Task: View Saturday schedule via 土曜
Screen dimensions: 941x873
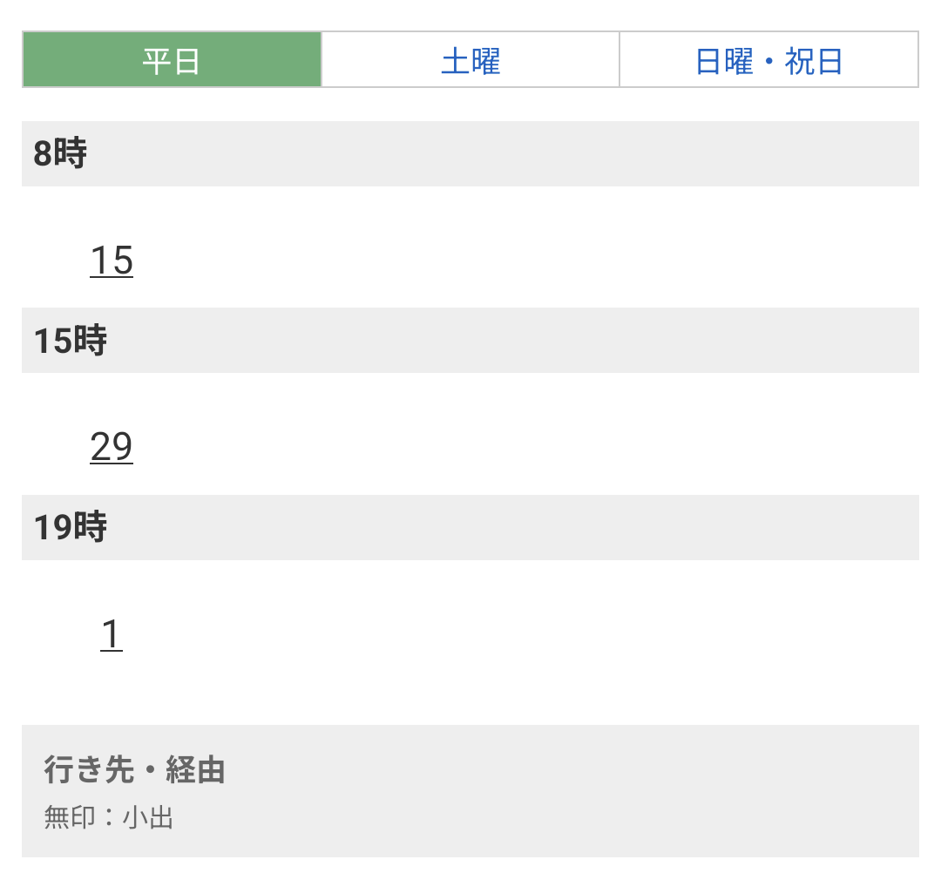Action: 470,60
